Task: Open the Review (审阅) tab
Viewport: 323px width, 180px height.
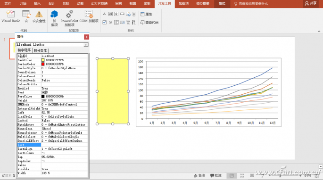Action: coord(118,3)
